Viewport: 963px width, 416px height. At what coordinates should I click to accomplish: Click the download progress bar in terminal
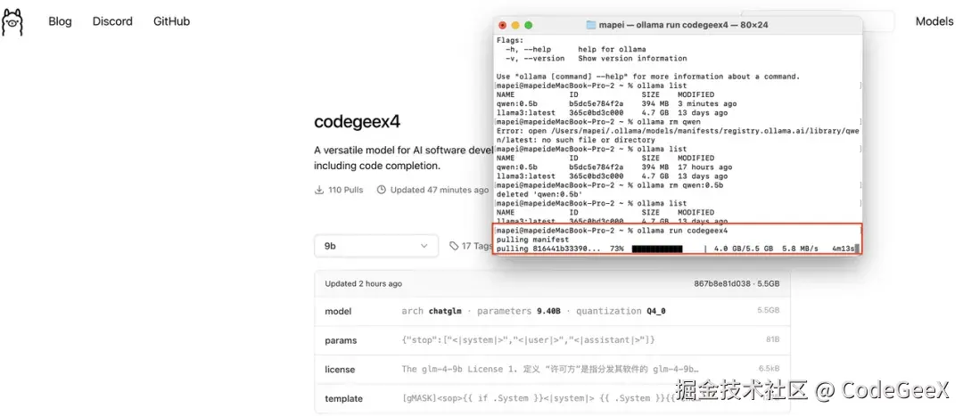[x=657, y=249]
